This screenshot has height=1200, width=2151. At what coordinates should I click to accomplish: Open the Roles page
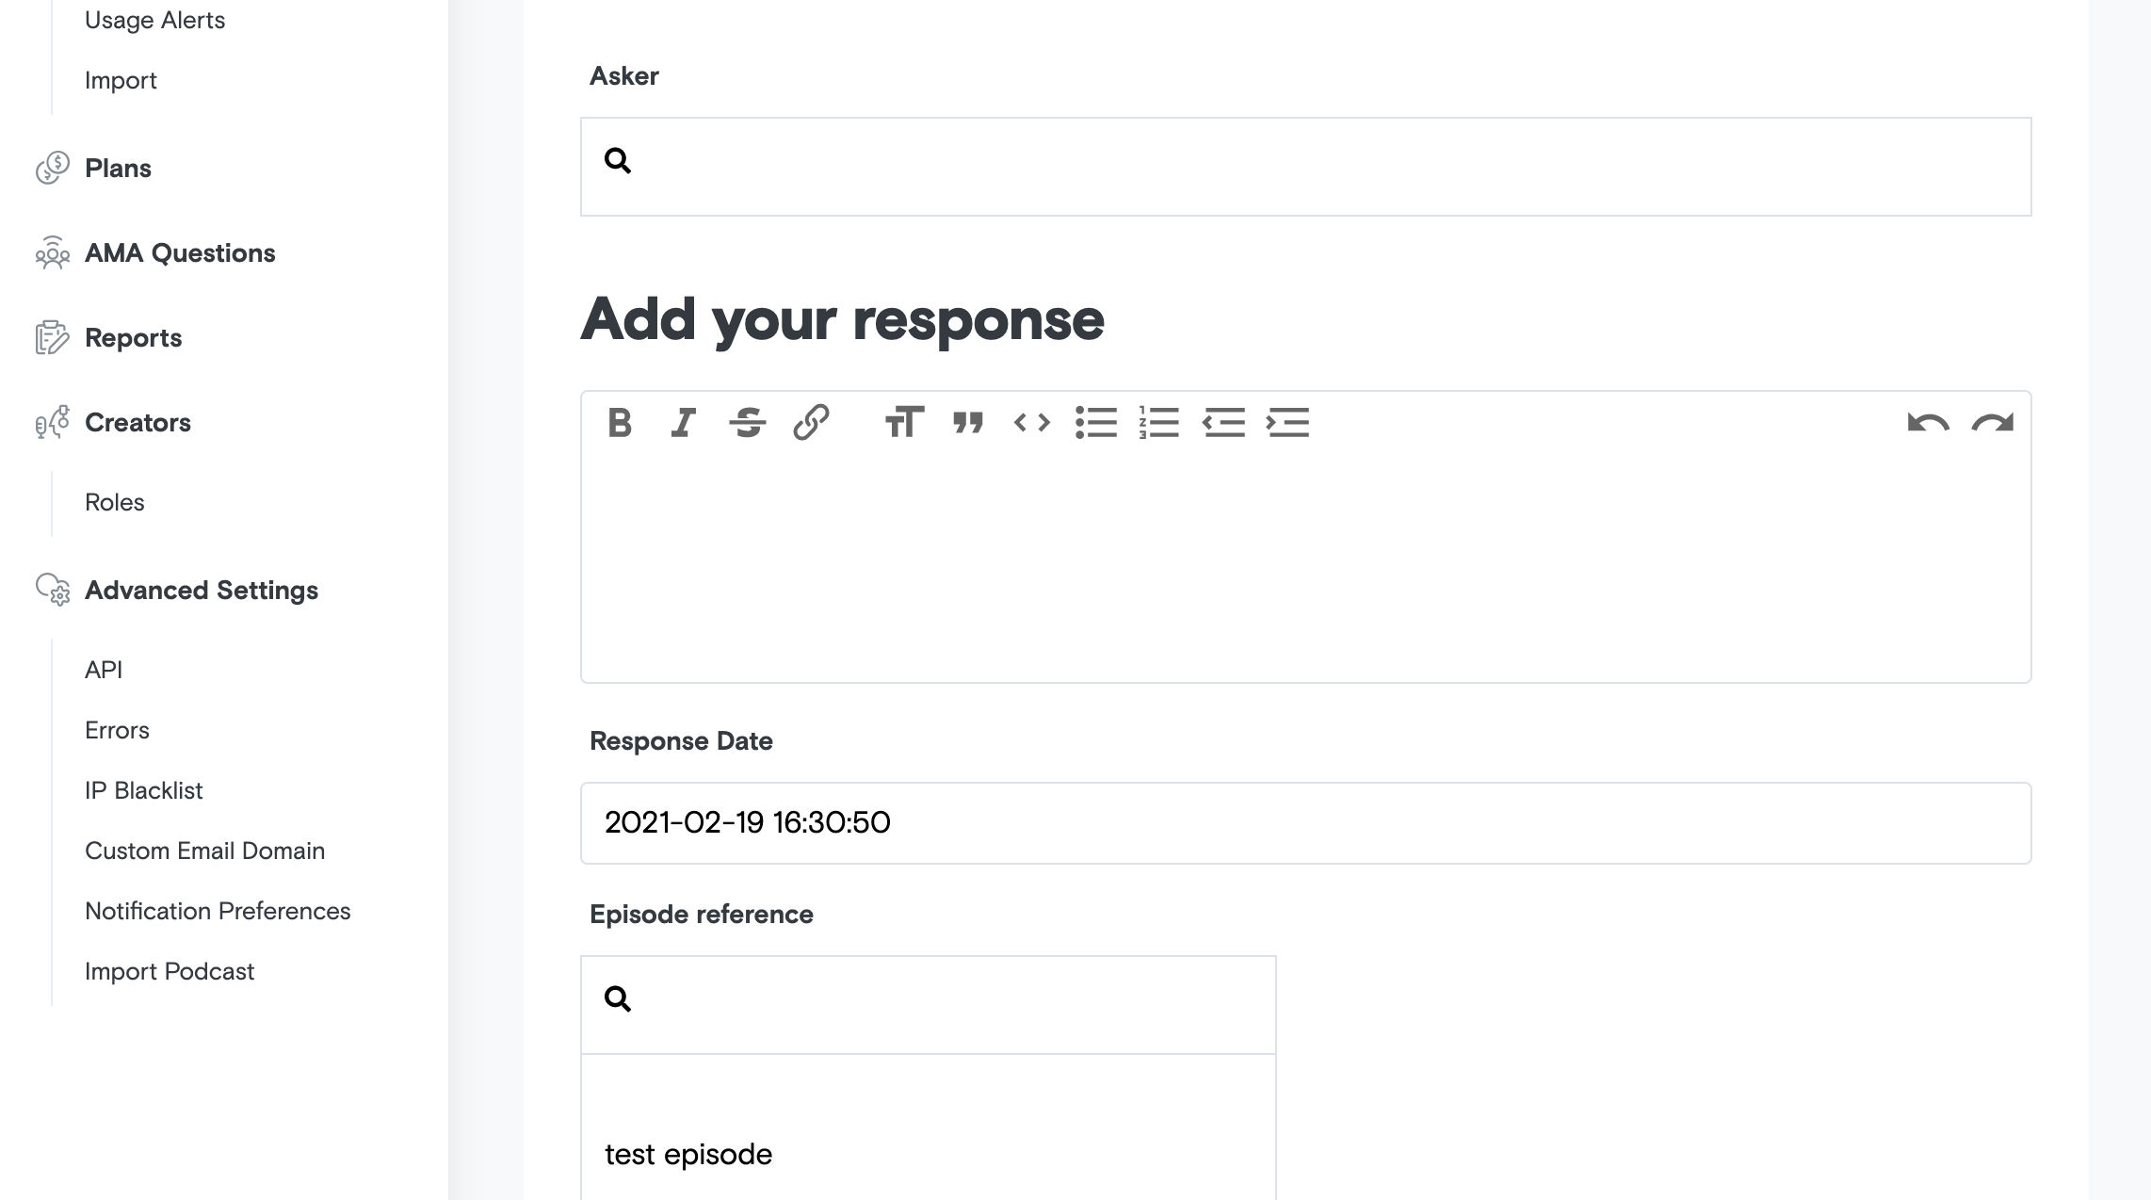pyautogui.click(x=114, y=502)
